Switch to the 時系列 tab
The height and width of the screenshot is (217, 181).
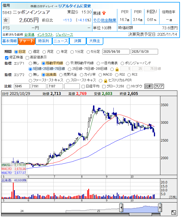(43, 41)
